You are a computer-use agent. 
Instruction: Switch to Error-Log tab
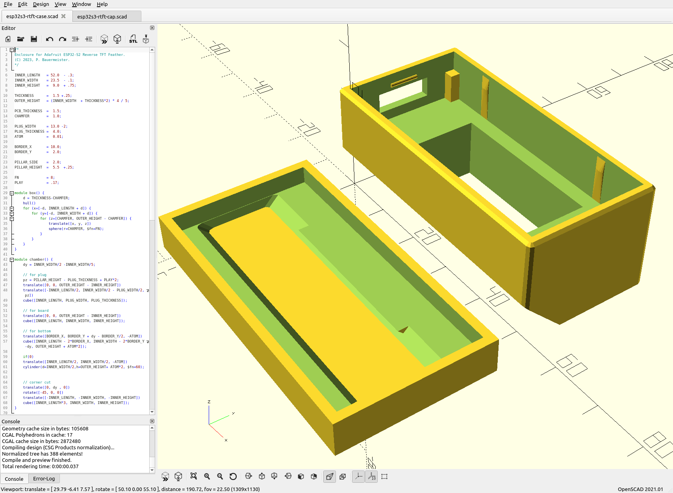(x=44, y=479)
